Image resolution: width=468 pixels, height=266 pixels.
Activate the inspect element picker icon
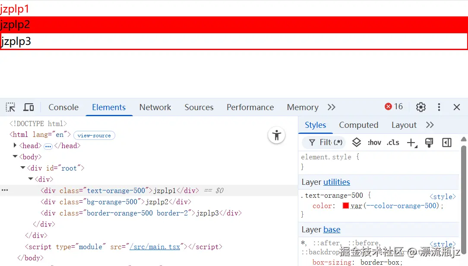[x=10, y=107]
